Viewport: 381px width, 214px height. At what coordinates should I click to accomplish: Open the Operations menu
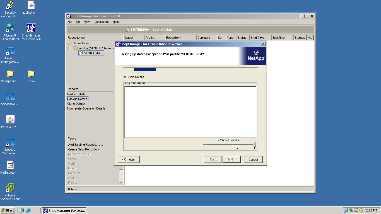(102, 22)
